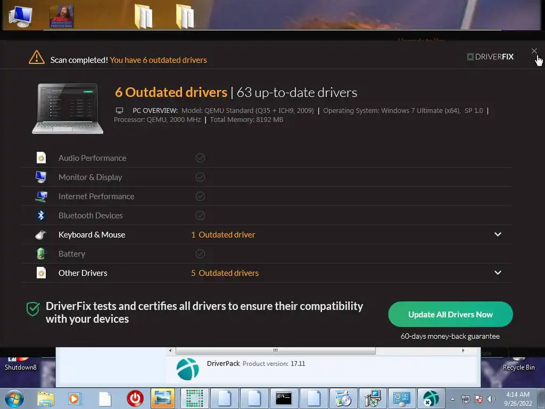
Task: Open Action Center flag tray icon
Action: (x=478, y=399)
